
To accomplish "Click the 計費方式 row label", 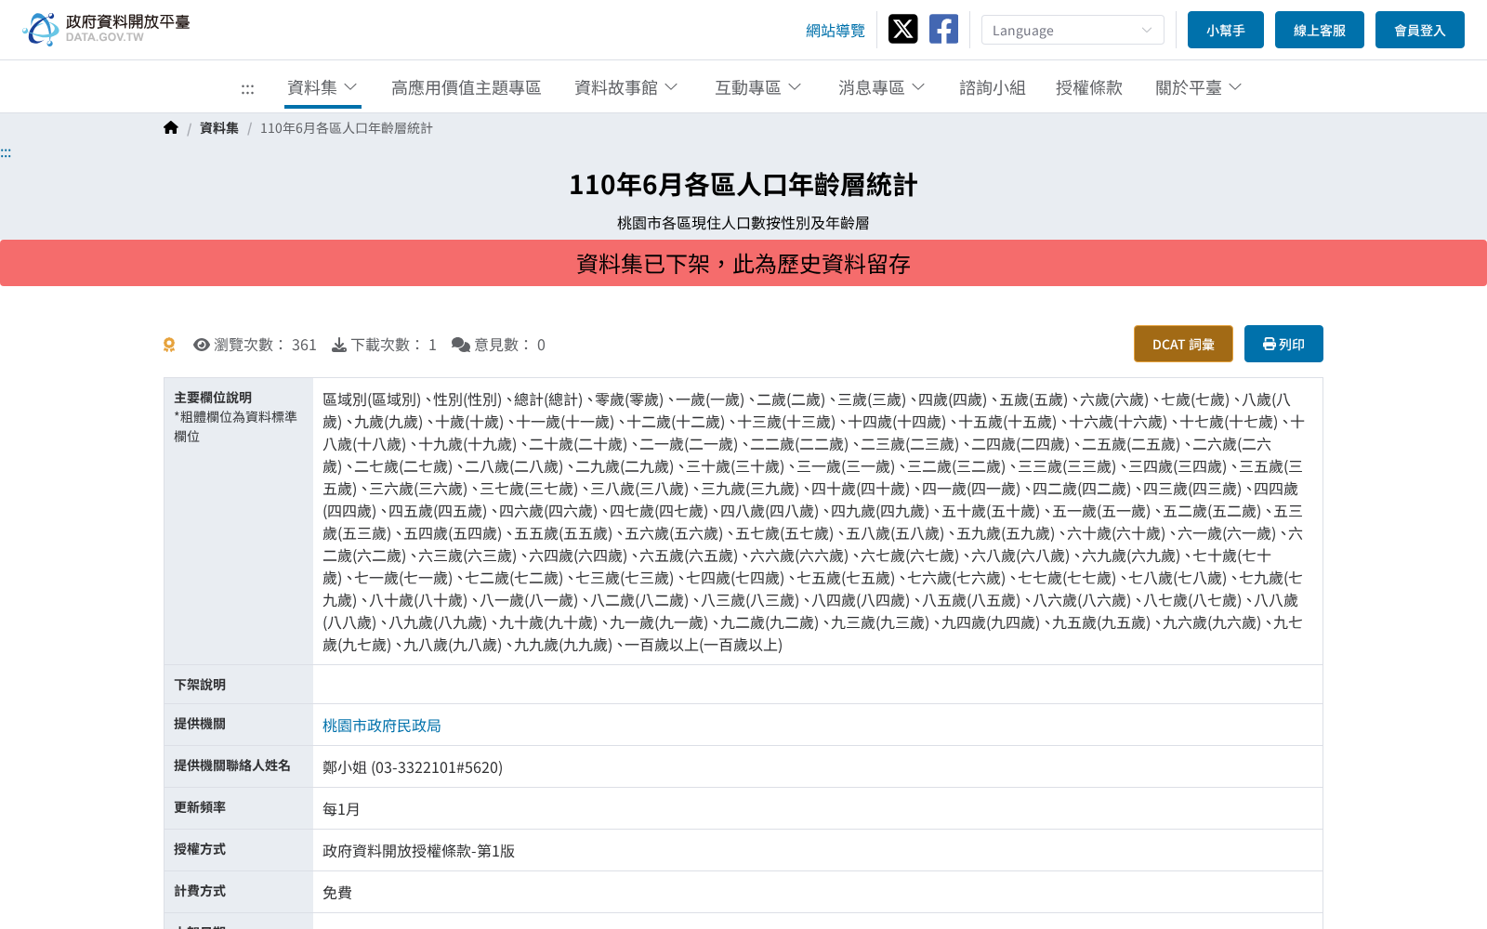I will pos(200,891).
